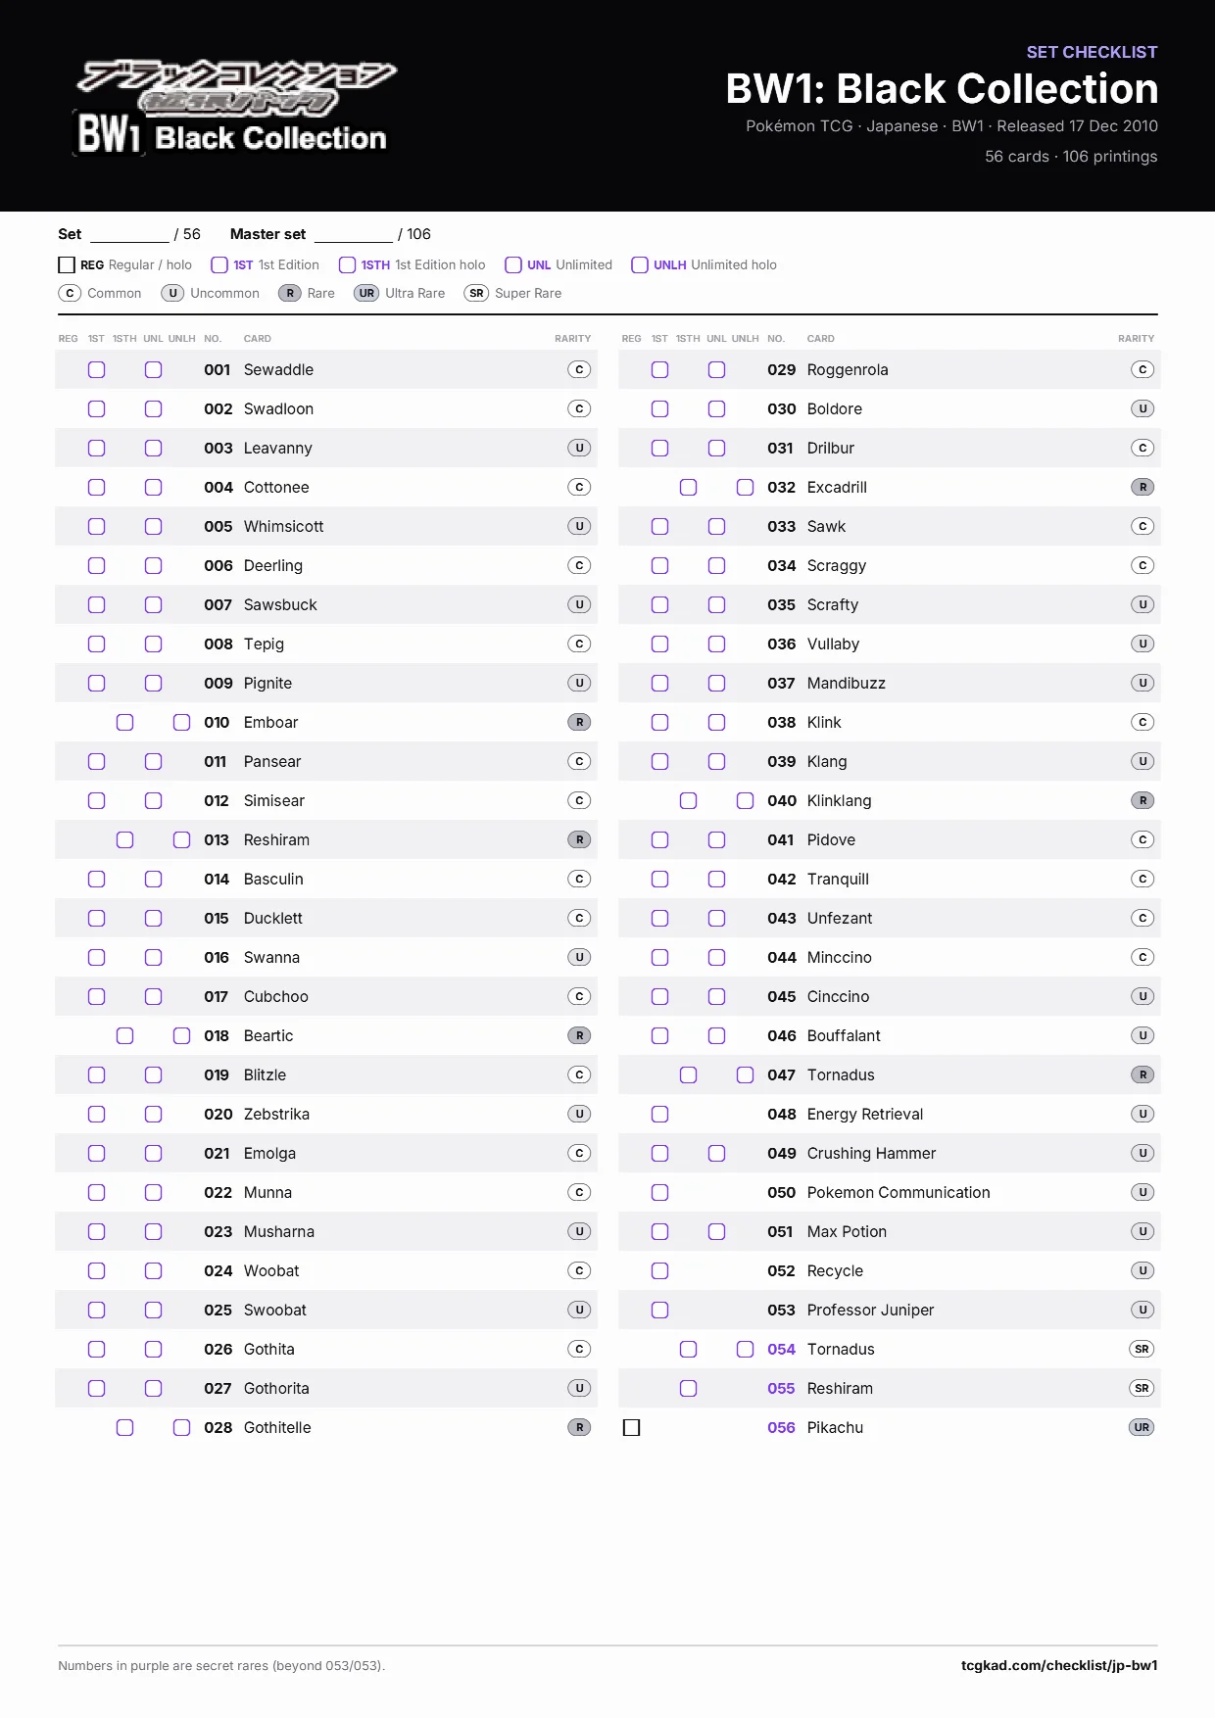The width and height of the screenshot is (1215, 1718).
Task: Tick the Unlimited holo box for Gothitelle
Action: tap(181, 1427)
